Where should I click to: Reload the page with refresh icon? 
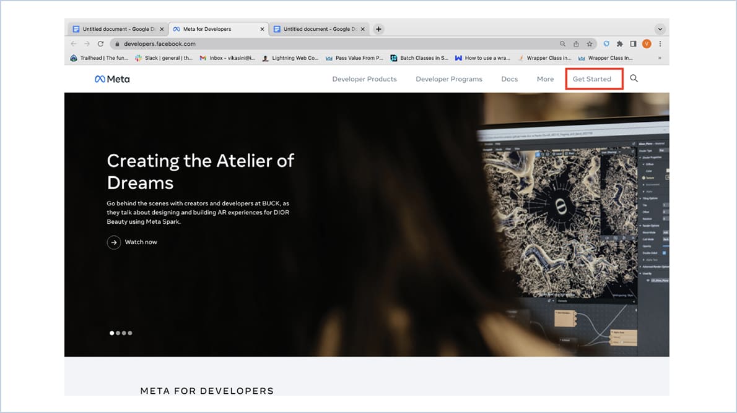coord(100,44)
